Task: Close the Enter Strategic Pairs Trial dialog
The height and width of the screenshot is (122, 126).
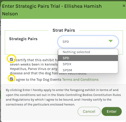Action: 124,6
